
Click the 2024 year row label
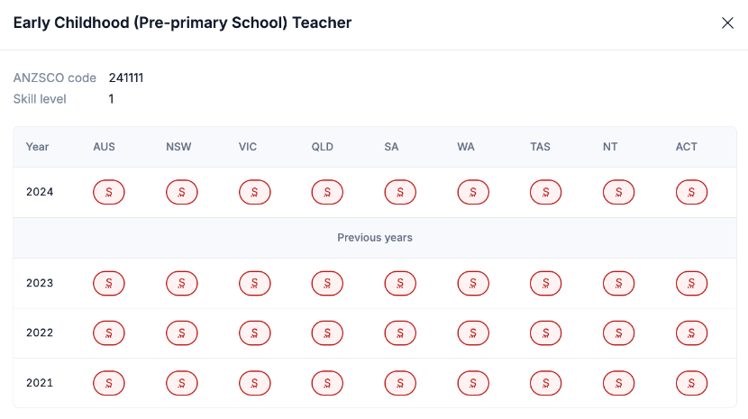(40, 192)
